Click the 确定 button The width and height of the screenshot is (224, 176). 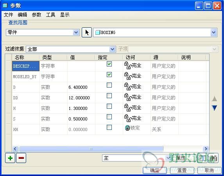[x=155, y=170]
